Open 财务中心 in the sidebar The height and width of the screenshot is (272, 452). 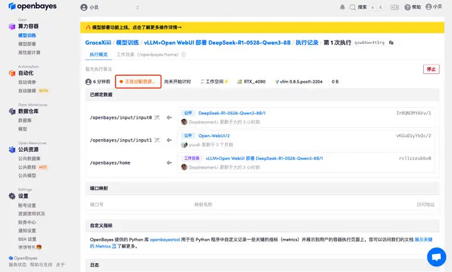click(x=27, y=222)
